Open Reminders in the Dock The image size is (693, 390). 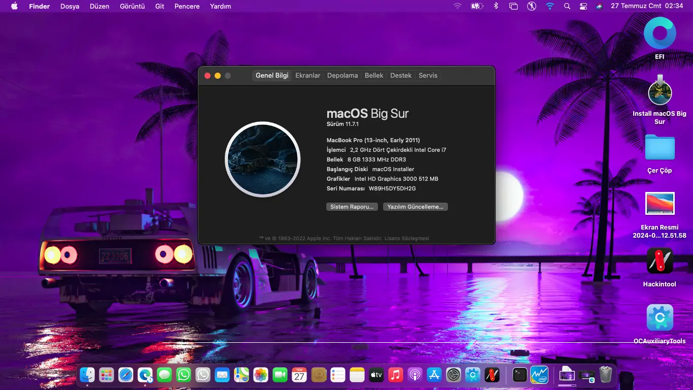(x=338, y=375)
